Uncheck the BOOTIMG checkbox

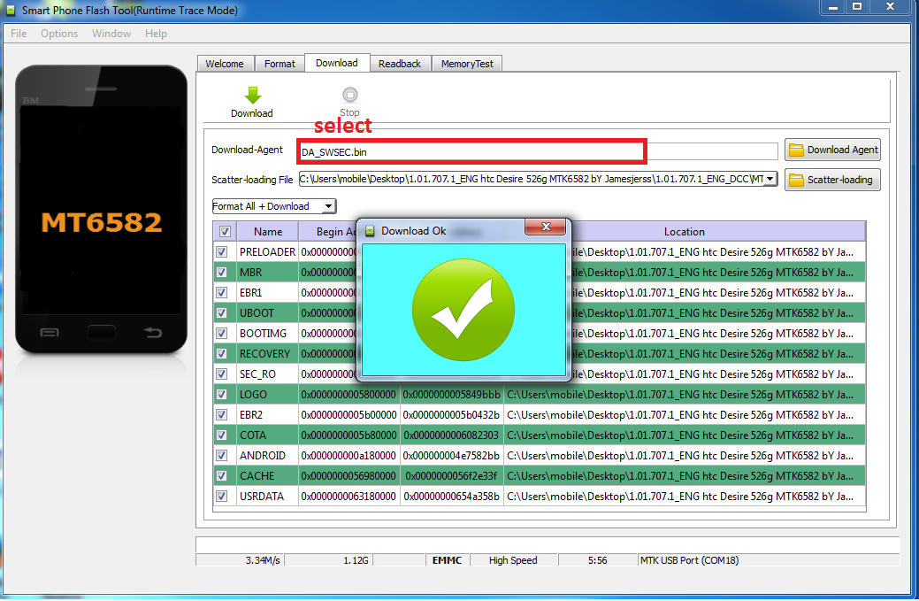tap(221, 334)
